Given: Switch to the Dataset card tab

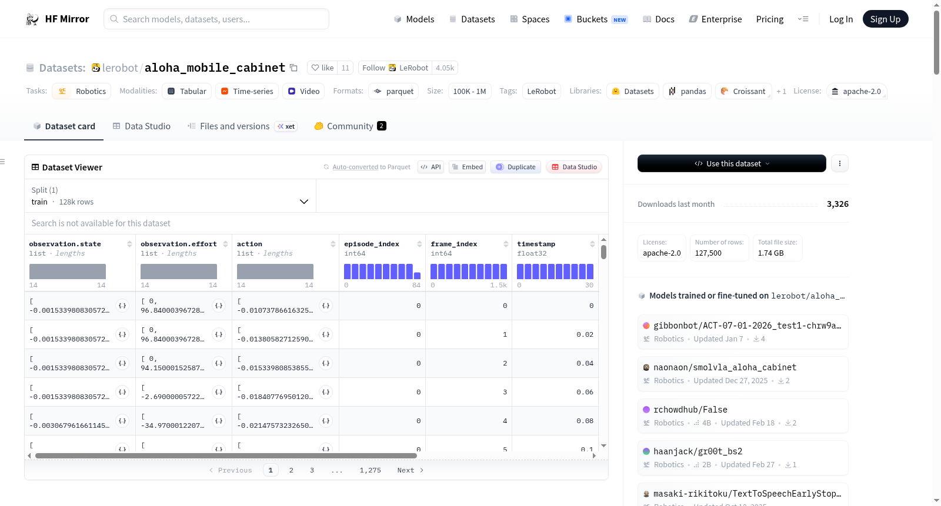Looking at the screenshot, I should coord(64,126).
